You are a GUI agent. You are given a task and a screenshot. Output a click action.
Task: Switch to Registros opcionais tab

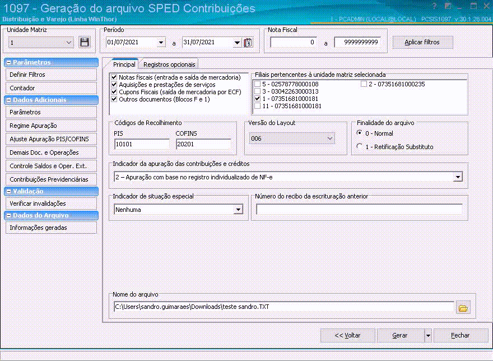pos(169,64)
